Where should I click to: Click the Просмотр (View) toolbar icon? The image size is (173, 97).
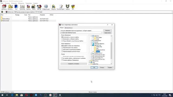22,7
